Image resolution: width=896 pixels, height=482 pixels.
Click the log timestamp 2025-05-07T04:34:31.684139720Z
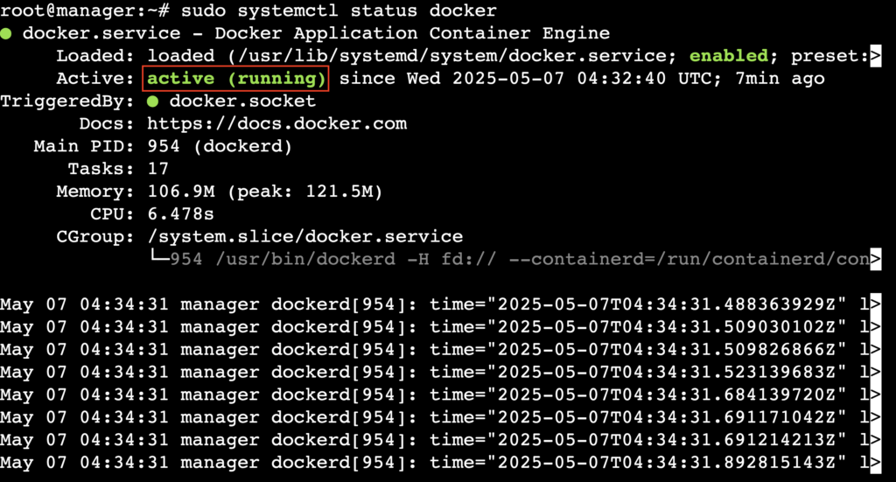(x=668, y=395)
